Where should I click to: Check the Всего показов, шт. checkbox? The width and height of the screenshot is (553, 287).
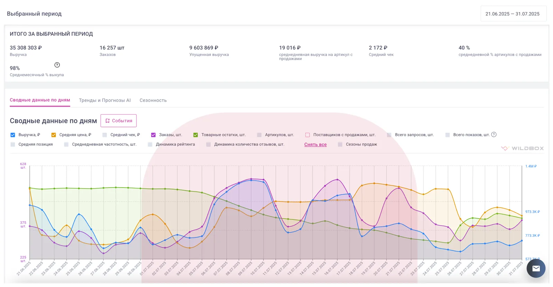448,135
